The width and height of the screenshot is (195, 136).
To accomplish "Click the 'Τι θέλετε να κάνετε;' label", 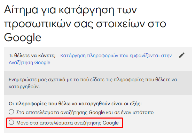I will point(32,55).
